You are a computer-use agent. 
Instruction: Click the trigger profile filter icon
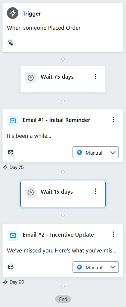(11, 43)
